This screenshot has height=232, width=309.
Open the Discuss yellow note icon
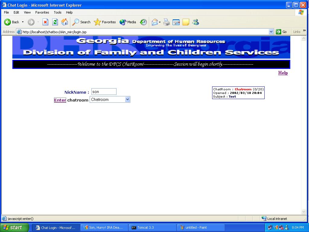(186, 22)
